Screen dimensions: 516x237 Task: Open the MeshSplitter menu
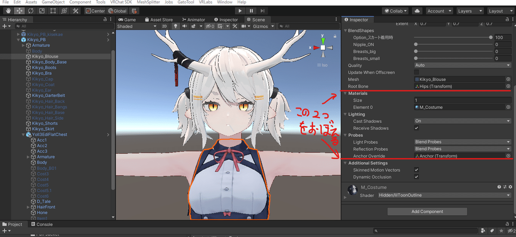point(148,3)
